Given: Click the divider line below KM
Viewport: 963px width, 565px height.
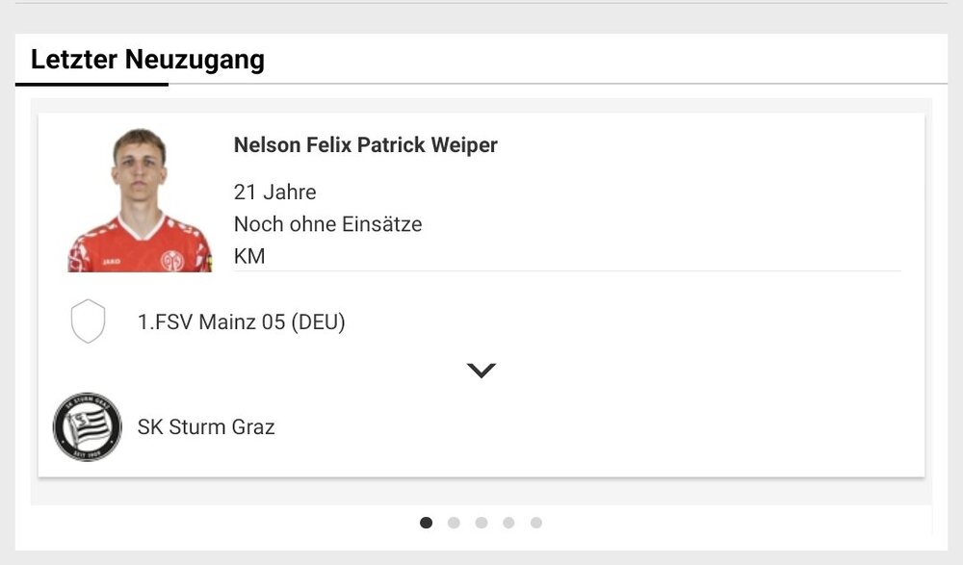Looking at the screenshot, I should click(567, 270).
